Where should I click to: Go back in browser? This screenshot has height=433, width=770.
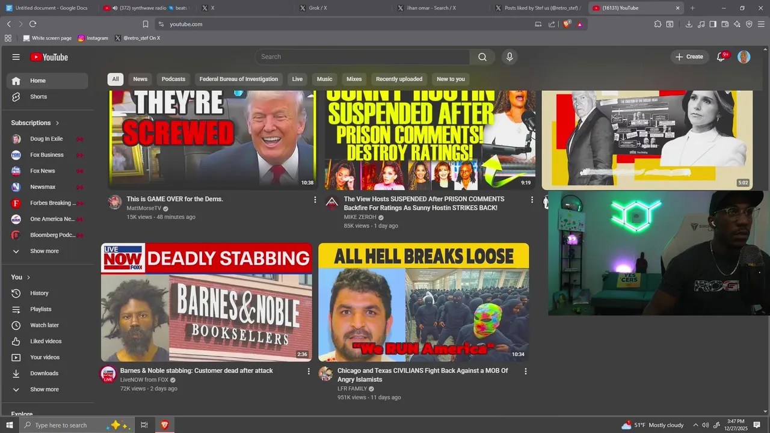(8, 24)
